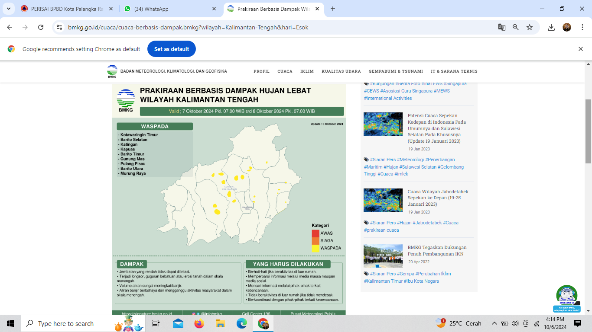Open File Explorer from the taskbar
The height and width of the screenshot is (332, 592).
pyautogui.click(x=220, y=323)
